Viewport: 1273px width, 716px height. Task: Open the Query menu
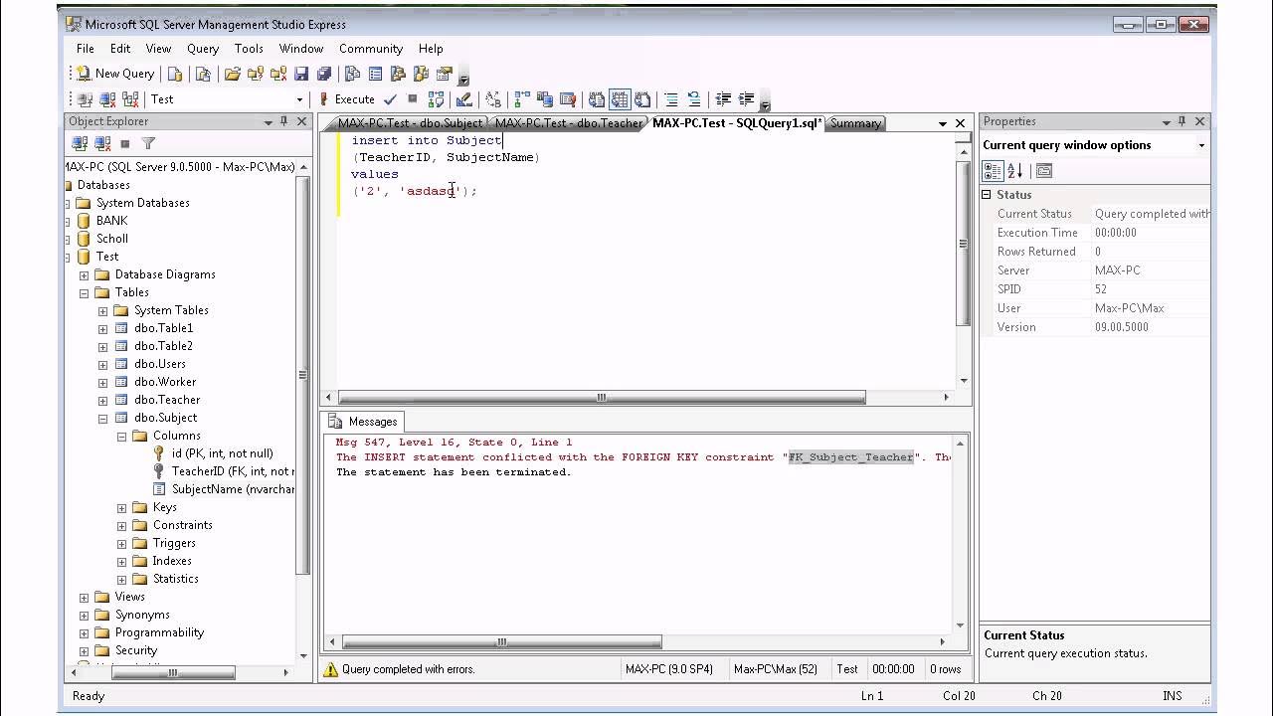click(x=203, y=48)
